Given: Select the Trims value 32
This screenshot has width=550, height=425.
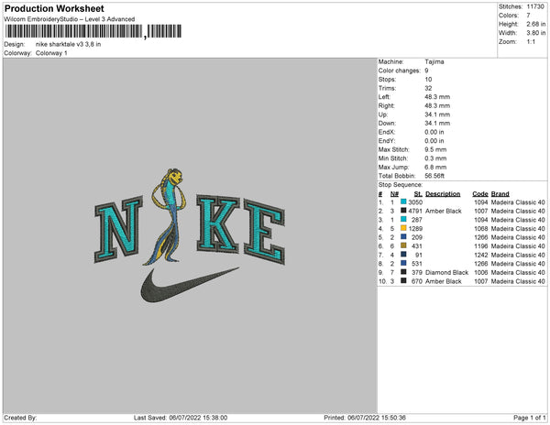Looking at the screenshot, I should click(428, 88).
